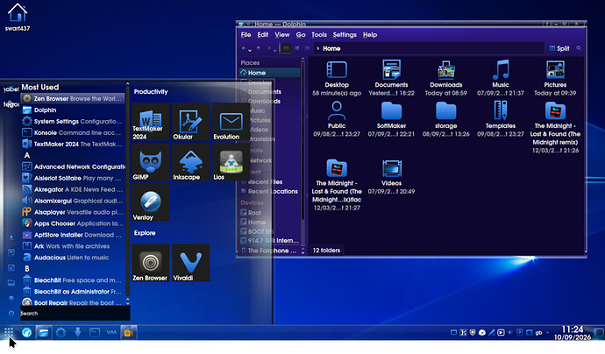
Task: Click Dolphin file manager taskbar icon
Action: tap(44, 332)
